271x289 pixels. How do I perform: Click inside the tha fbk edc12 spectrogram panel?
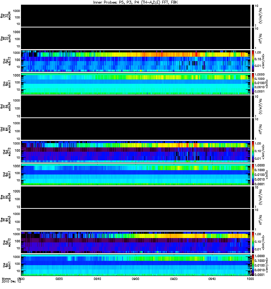coord(136,61)
